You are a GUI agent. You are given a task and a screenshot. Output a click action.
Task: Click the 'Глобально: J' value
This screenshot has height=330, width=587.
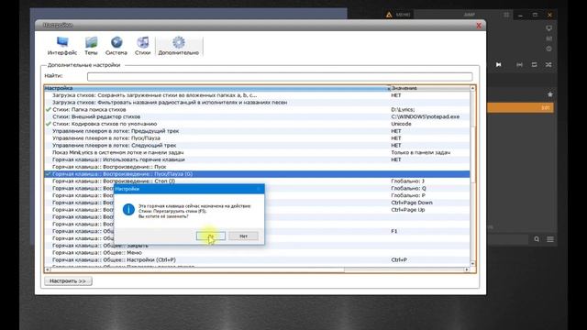coord(407,181)
